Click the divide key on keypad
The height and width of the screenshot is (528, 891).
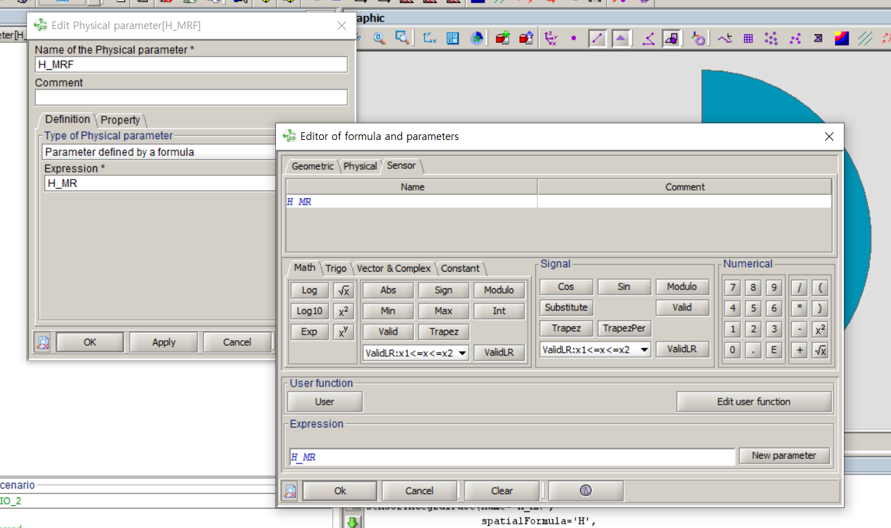click(799, 288)
